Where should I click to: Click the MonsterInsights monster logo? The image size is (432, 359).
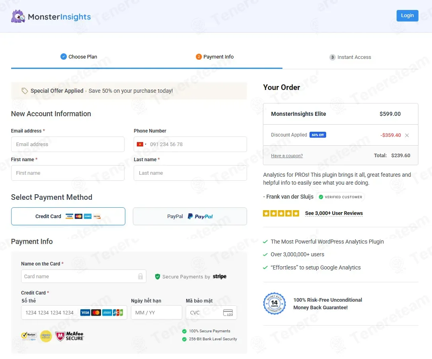click(x=18, y=17)
